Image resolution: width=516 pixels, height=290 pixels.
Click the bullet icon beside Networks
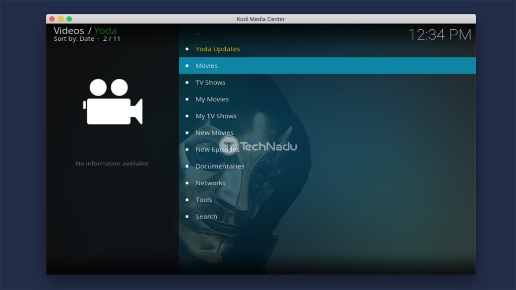(x=187, y=183)
